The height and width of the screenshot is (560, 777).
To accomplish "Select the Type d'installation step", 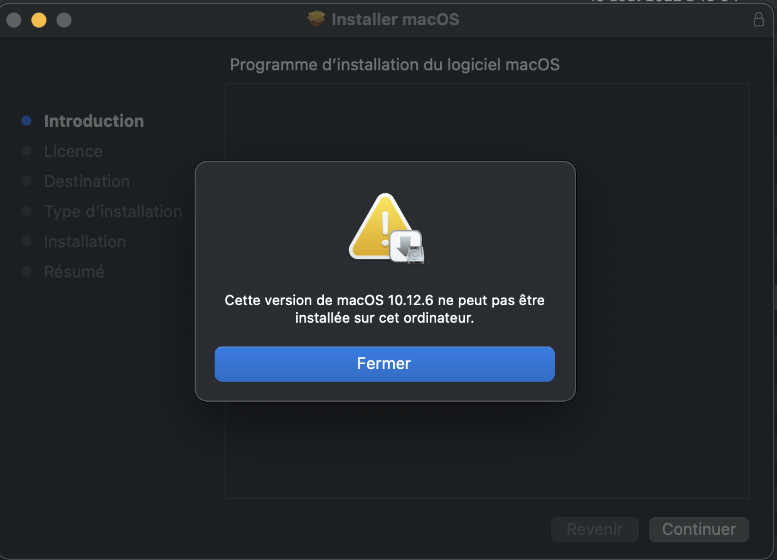I will click(113, 212).
